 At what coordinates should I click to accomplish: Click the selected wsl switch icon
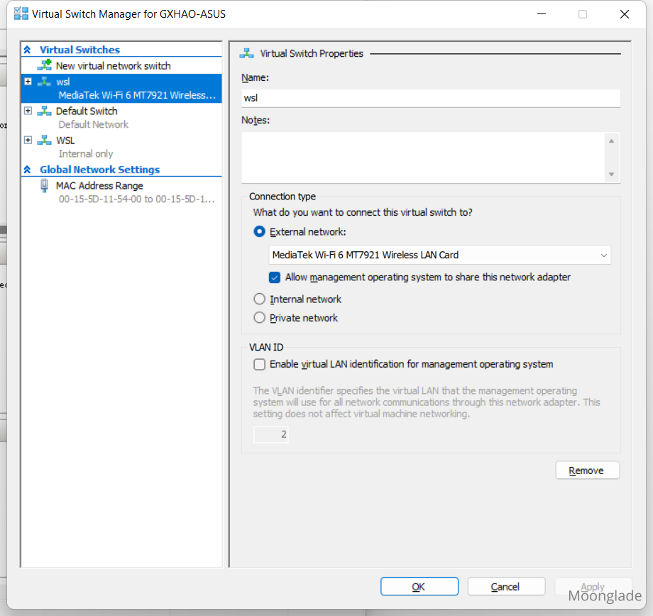pyautogui.click(x=45, y=82)
